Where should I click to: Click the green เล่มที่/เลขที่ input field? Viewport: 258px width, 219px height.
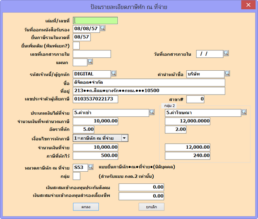coord(95,21)
